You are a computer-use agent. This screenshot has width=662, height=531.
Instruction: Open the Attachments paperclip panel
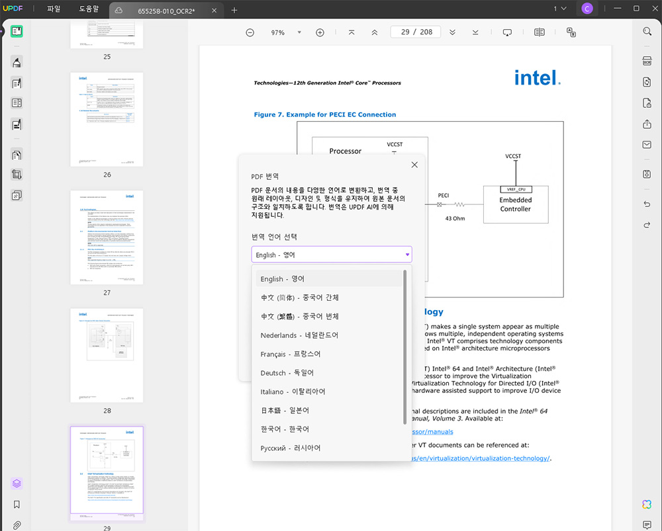pos(17,525)
